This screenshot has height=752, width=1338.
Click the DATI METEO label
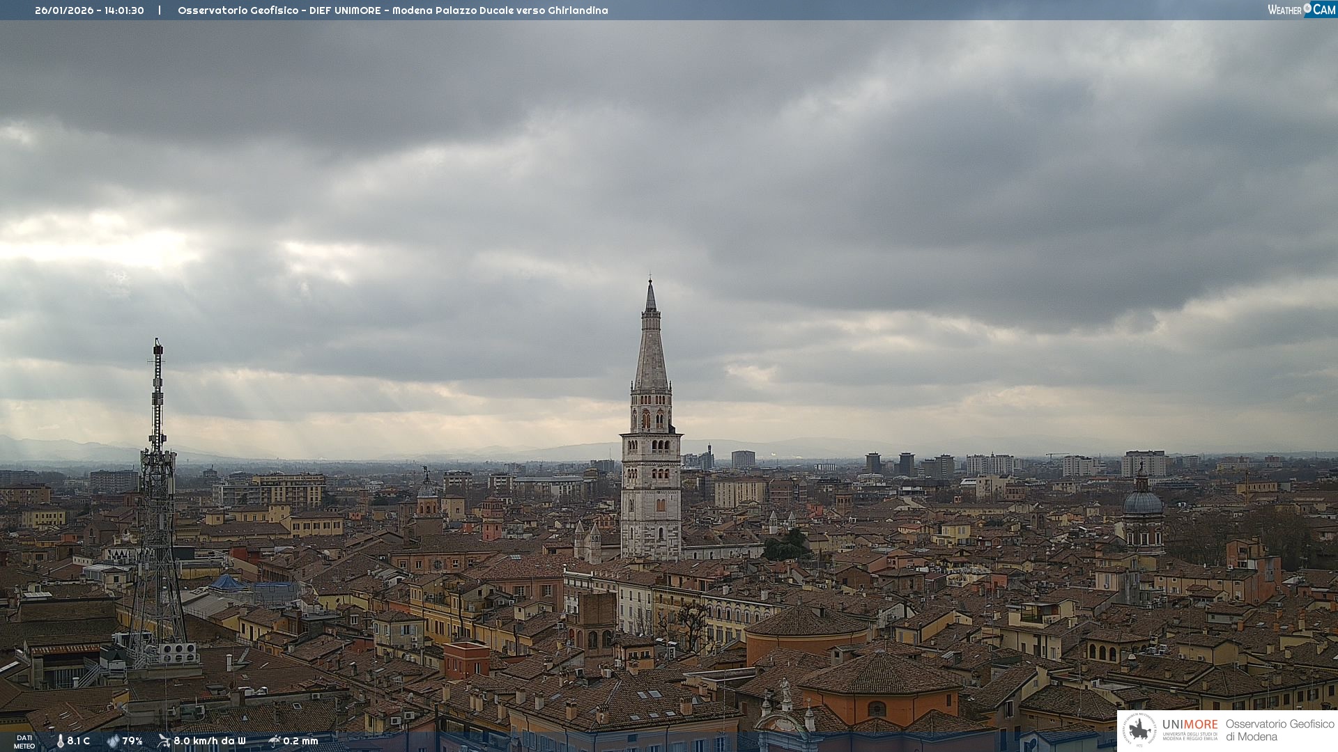pyautogui.click(x=24, y=742)
